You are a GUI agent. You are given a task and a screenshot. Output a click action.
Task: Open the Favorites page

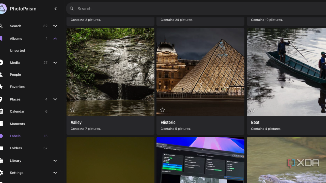[17, 87]
